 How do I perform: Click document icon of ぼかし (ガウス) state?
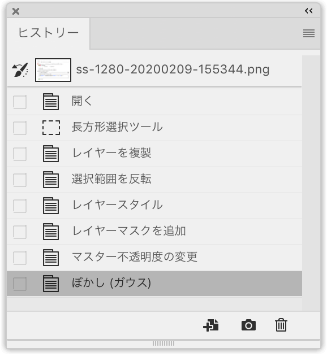[51, 284]
